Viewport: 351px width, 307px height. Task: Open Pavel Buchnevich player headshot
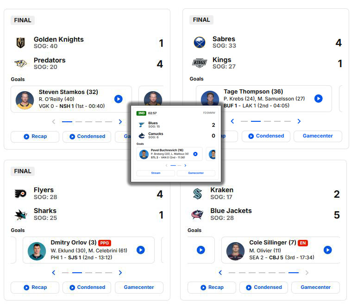(144, 155)
